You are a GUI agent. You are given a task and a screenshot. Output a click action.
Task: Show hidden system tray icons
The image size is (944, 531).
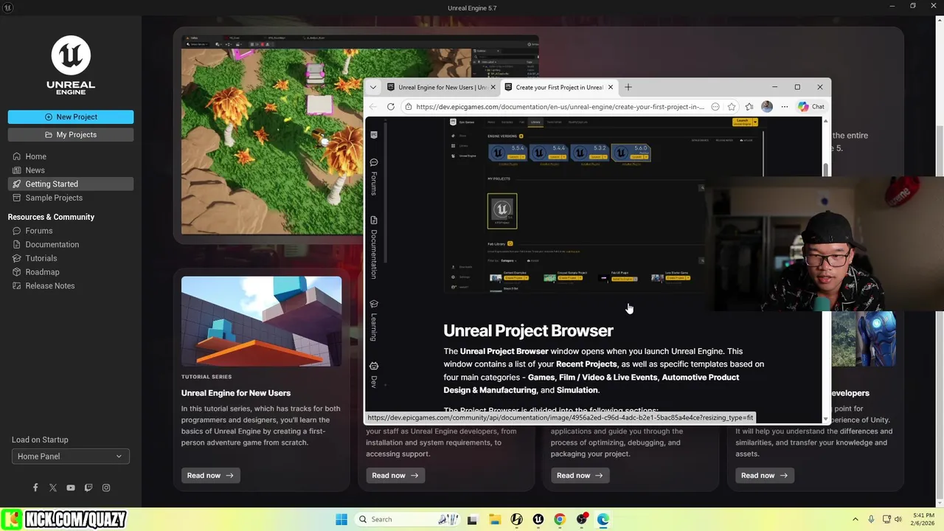point(855,519)
